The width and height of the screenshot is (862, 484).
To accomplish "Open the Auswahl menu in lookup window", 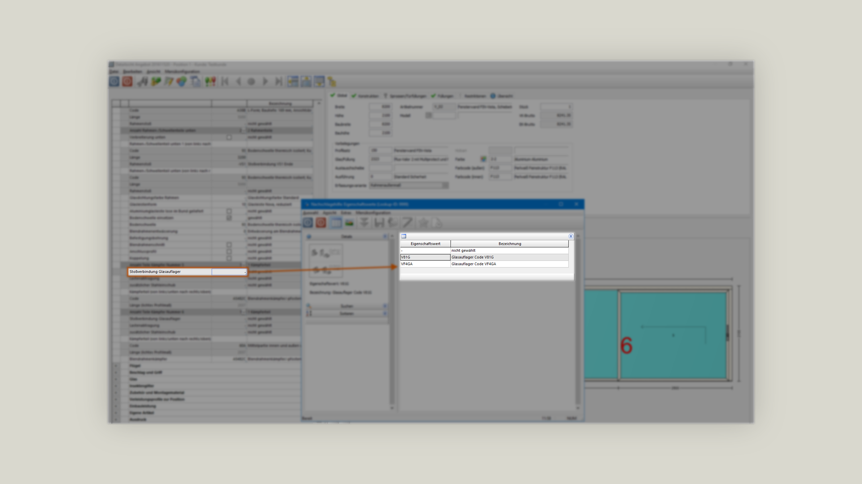I will 311,213.
